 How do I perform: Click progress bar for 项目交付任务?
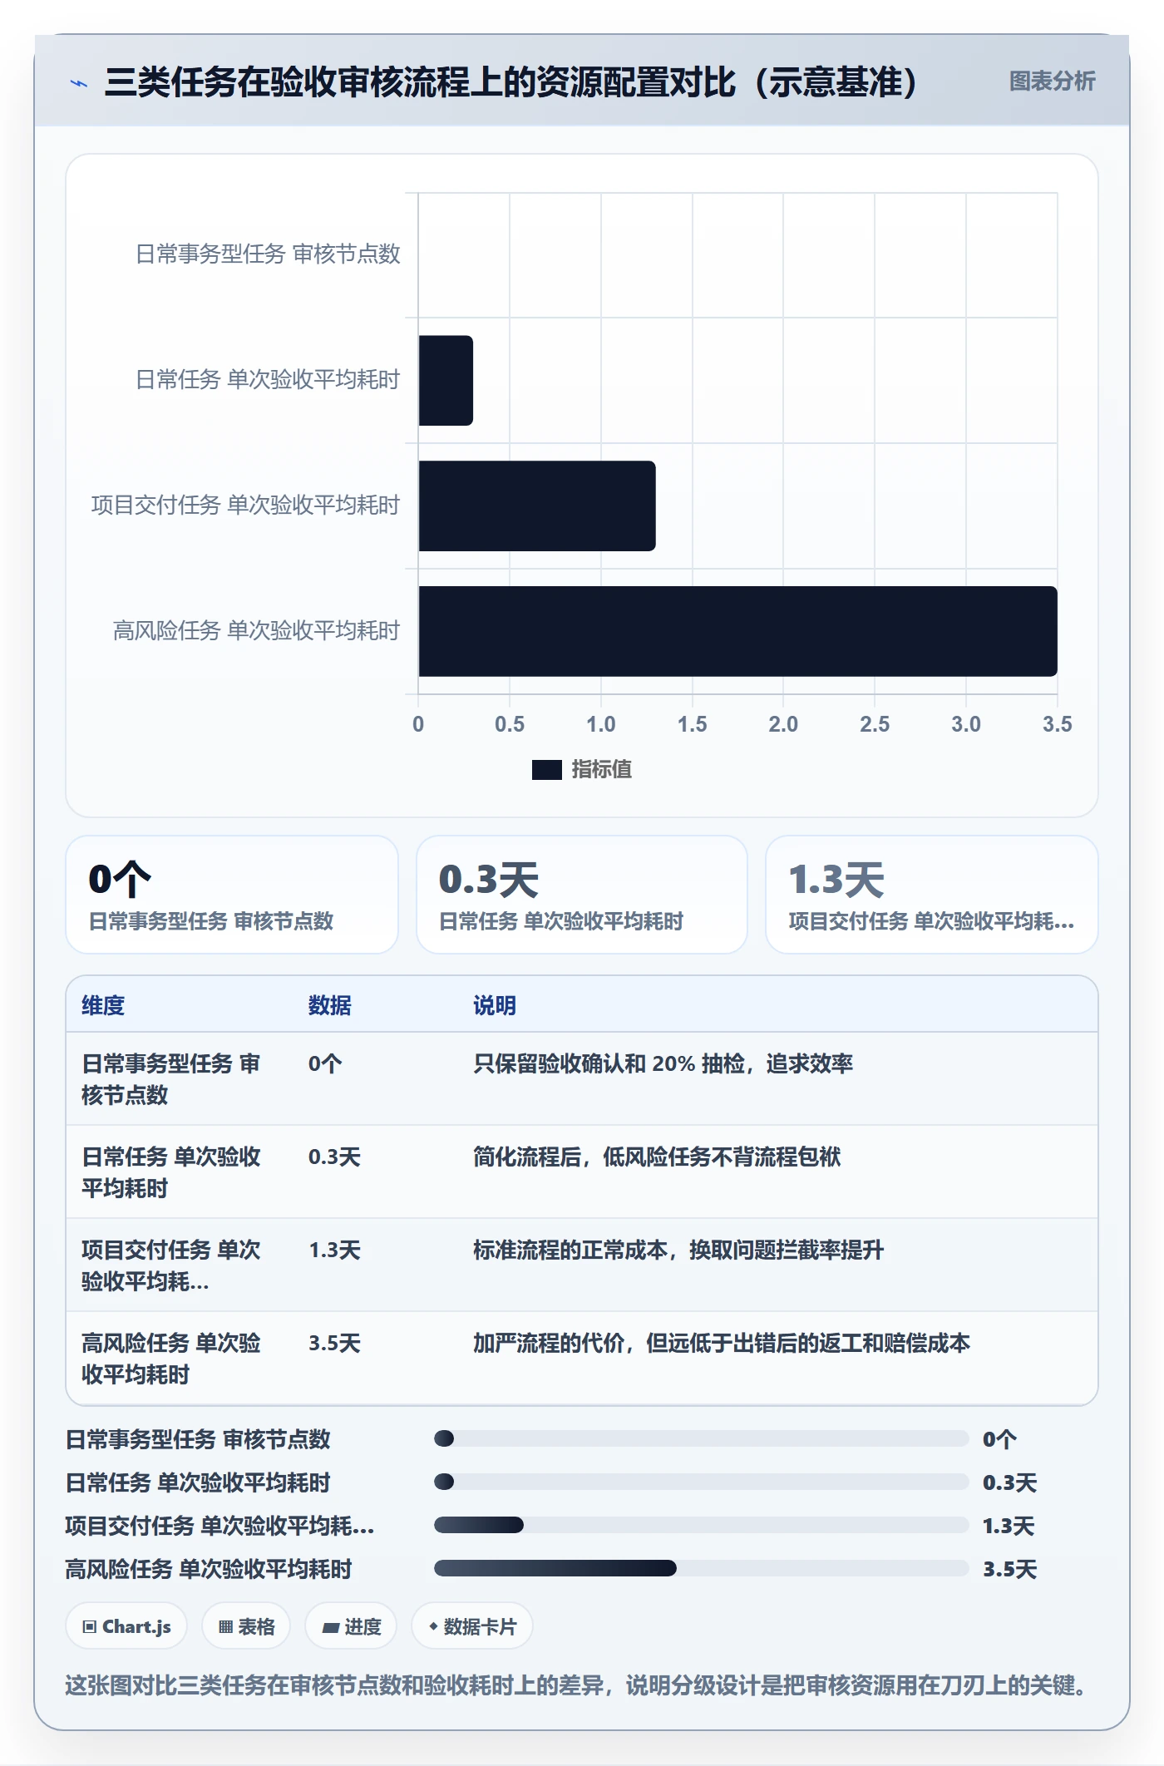coord(701,1525)
